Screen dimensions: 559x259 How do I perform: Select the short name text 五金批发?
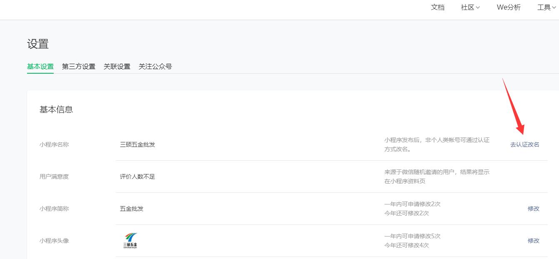click(132, 209)
